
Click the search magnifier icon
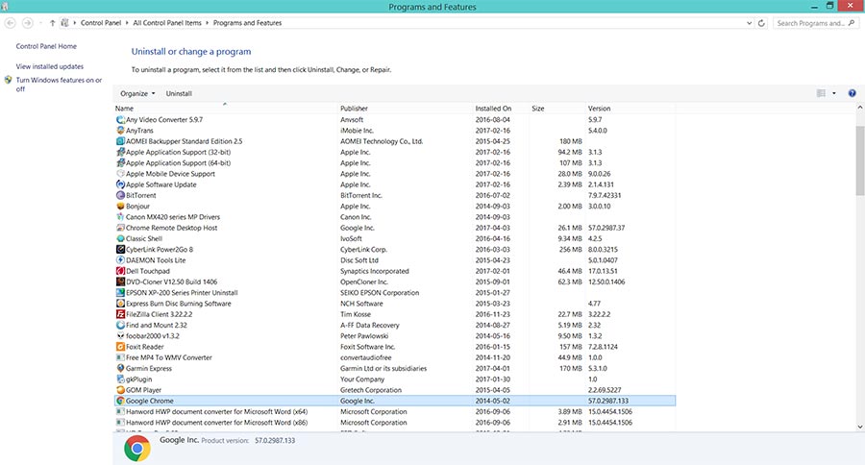point(852,23)
